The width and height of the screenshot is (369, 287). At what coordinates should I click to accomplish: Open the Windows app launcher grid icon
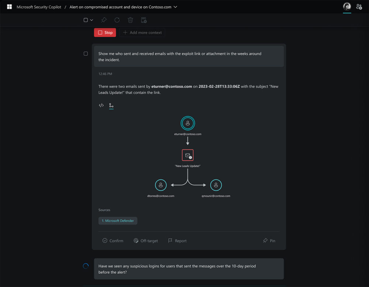pos(10,7)
